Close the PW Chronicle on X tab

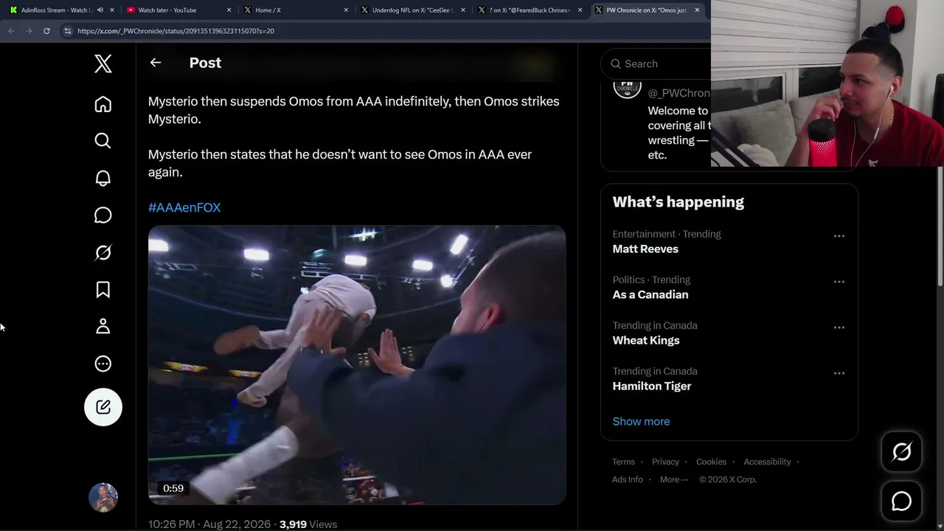tap(697, 10)
